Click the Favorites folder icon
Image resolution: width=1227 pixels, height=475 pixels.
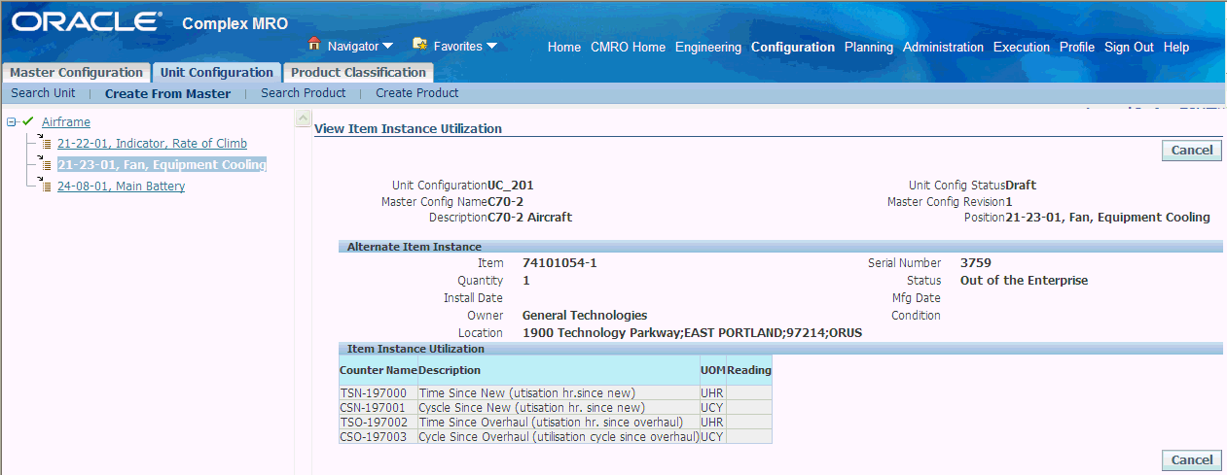point(420,44)
